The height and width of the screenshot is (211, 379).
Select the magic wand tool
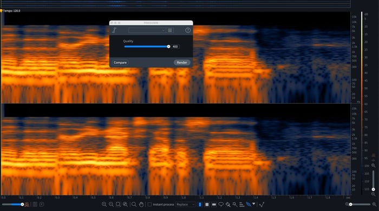pos(234,205)
